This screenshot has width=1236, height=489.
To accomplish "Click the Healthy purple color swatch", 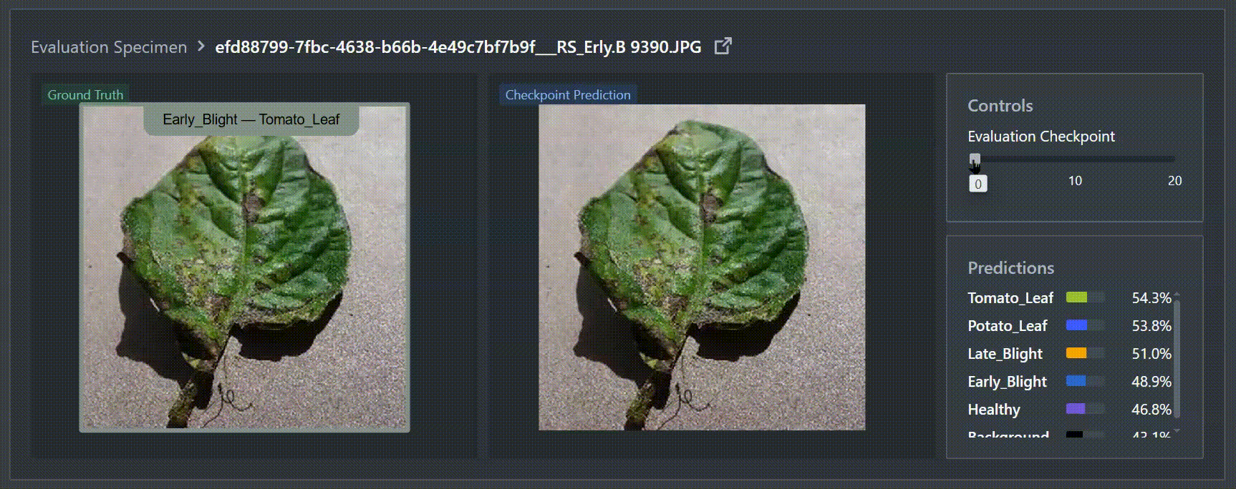I will (x=1076, y=409).
